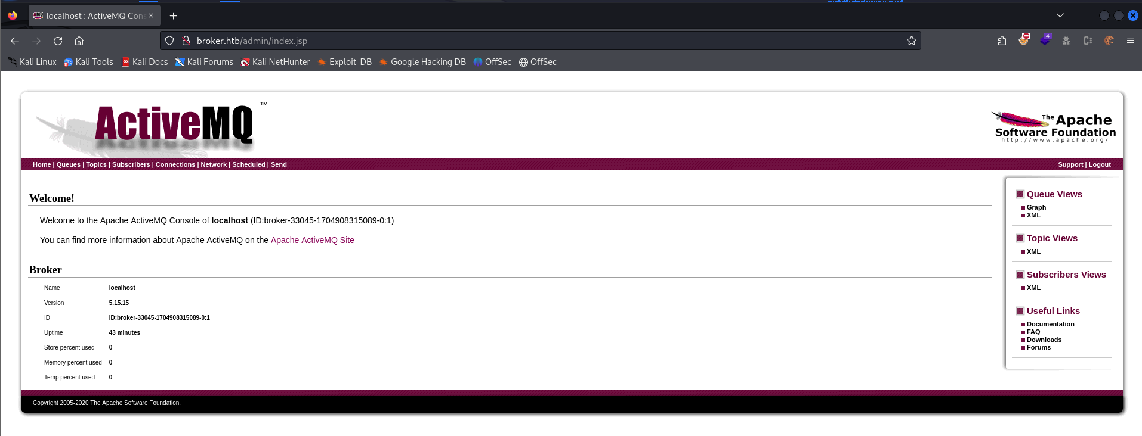Open the FAQ useful link
The height and width of the screenshot is (436, 1142).
(x=1033, y=332)
